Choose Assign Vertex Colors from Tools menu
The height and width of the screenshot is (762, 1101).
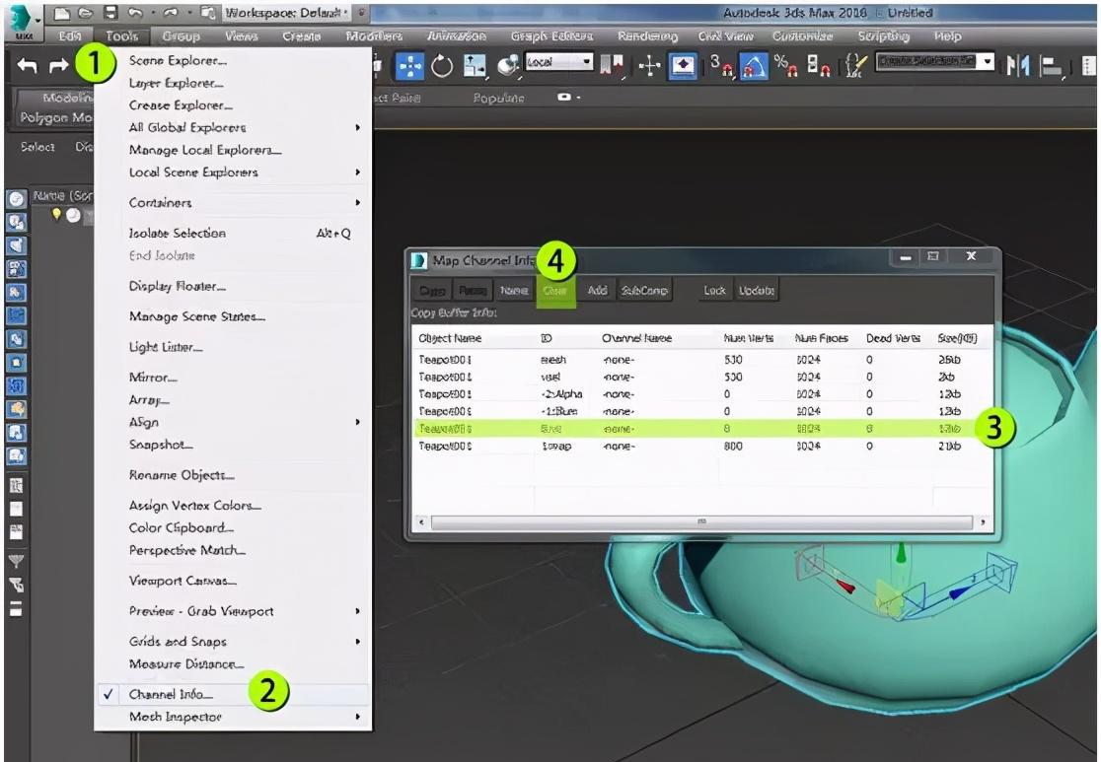[x=233, y=505]
